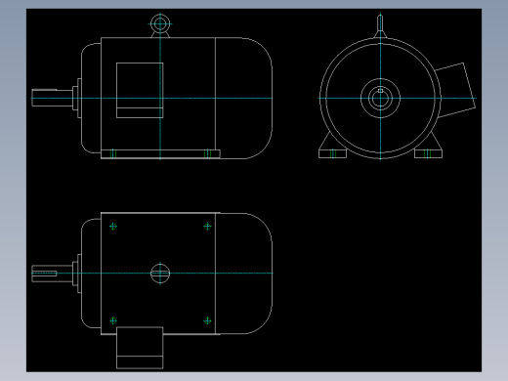Pick the lifting eye lug atop end view

pos(380,26)
